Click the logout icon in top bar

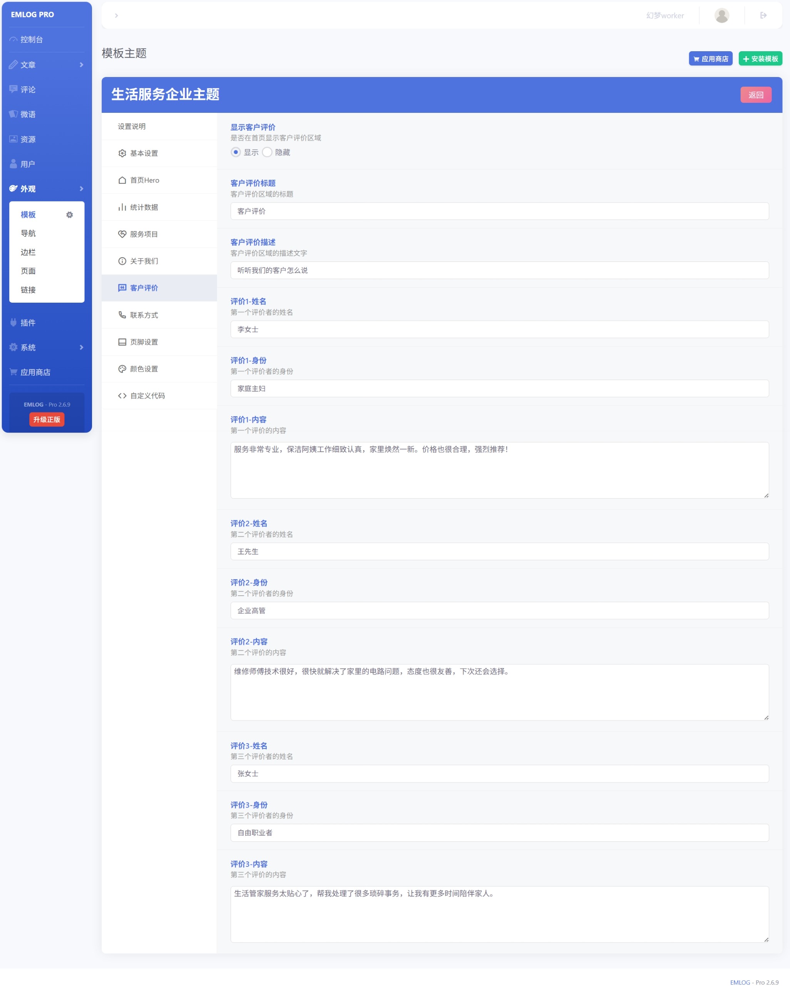763,15
